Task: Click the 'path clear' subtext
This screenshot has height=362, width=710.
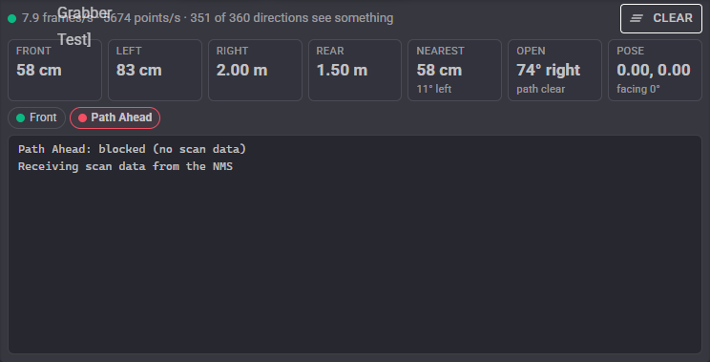Action: point(541,89)
